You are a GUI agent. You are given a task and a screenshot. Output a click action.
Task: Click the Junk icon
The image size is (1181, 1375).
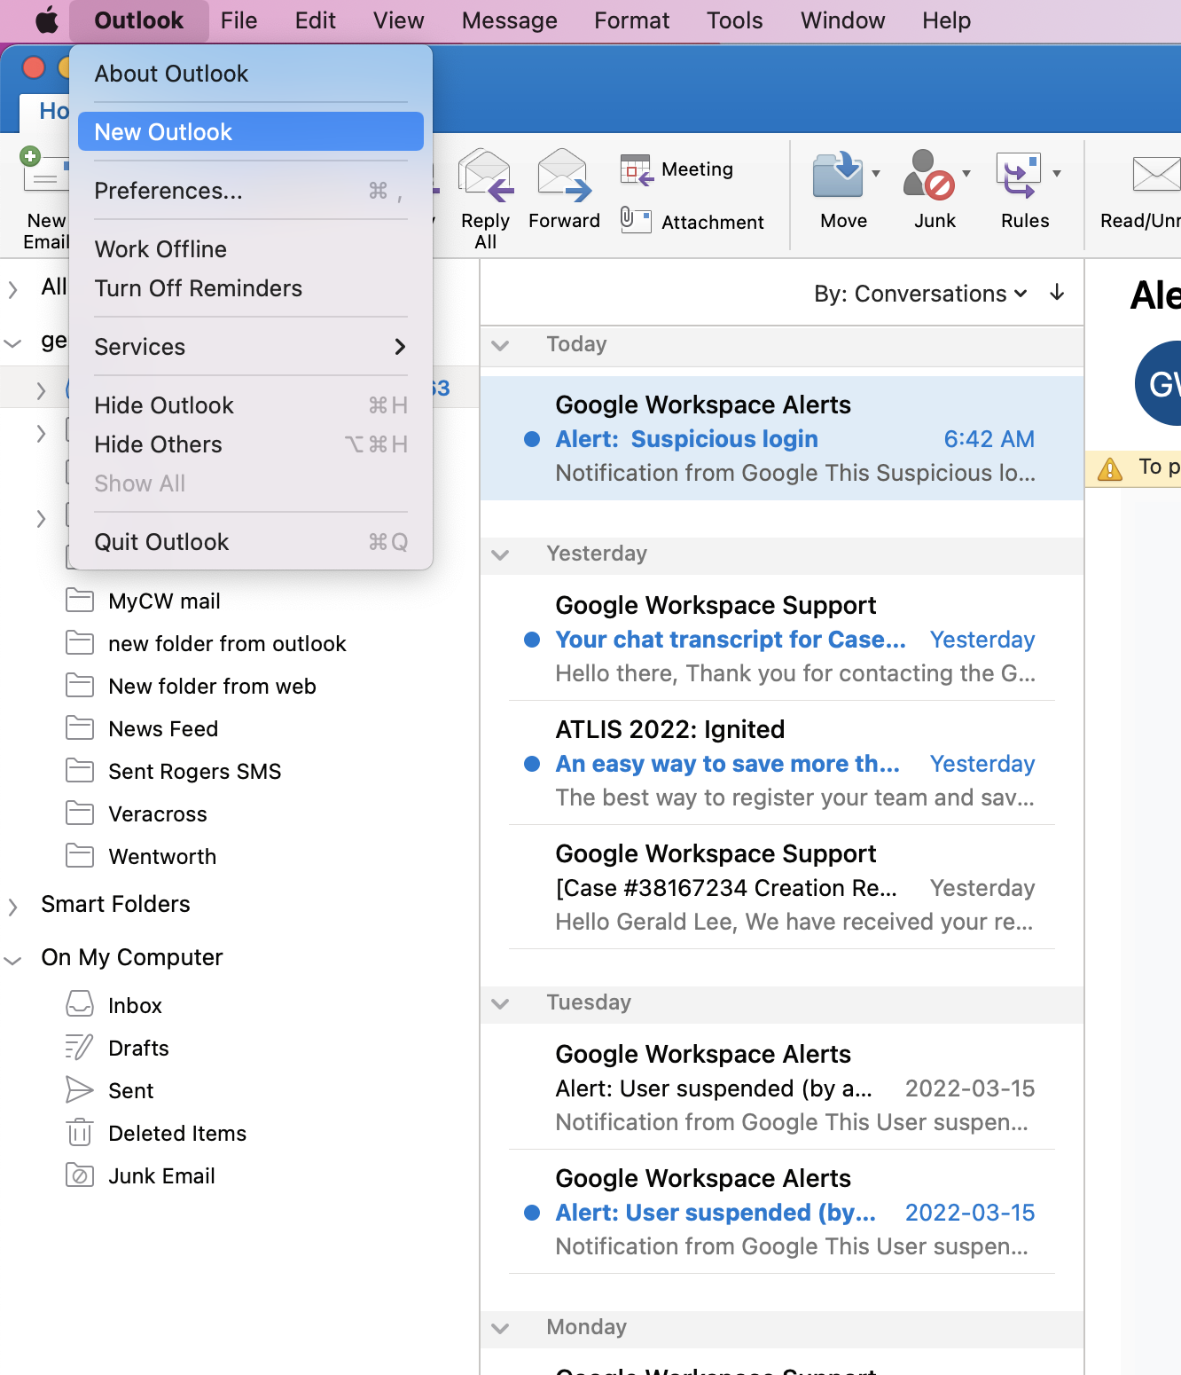[x=927, y=174]
